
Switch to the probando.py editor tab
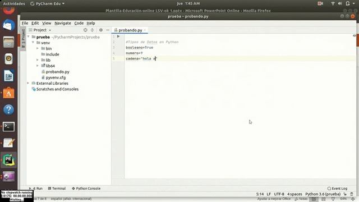click(x=130, y=30)
